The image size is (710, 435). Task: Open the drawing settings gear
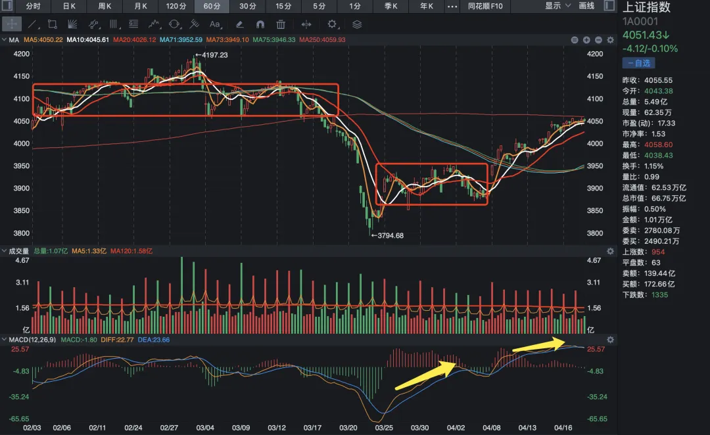point(333,24)
